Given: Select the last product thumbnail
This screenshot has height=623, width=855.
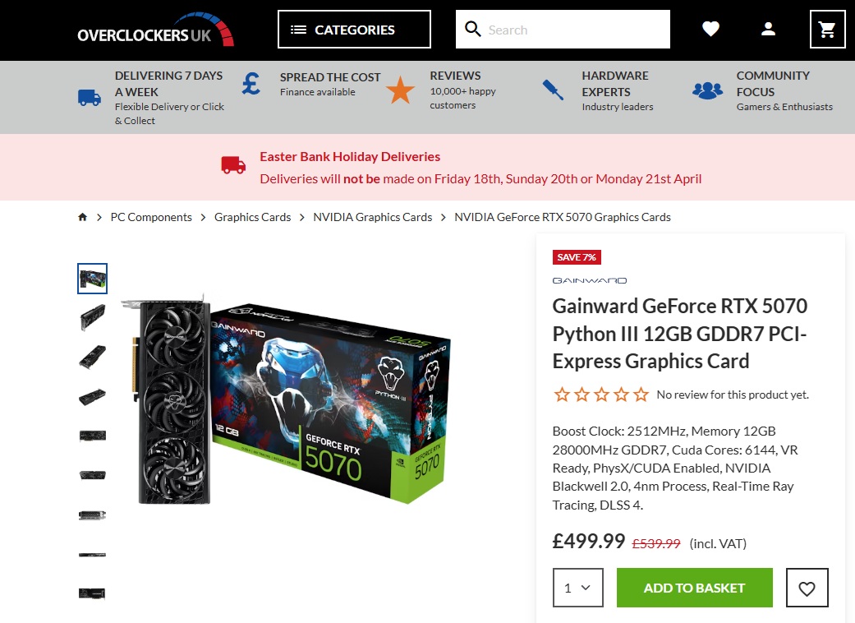Looking at the screenshot, I should 92,593.
